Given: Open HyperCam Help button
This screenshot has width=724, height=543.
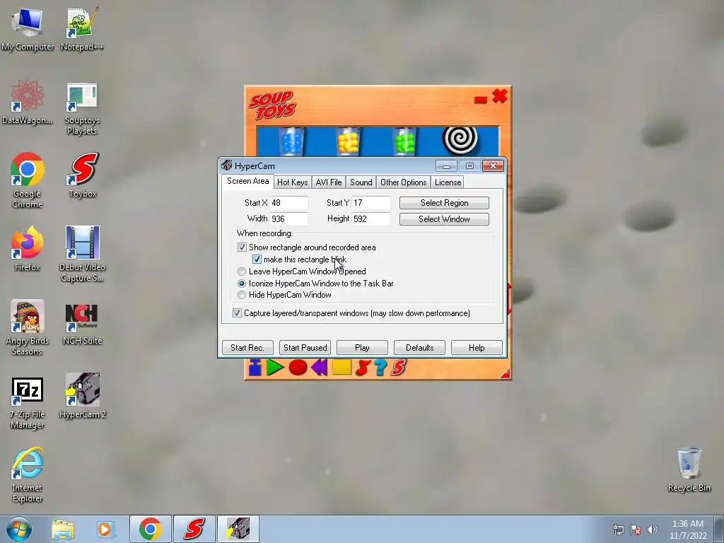Looking at the screenshot, I should pyautogui.click(x=477, y=348).
